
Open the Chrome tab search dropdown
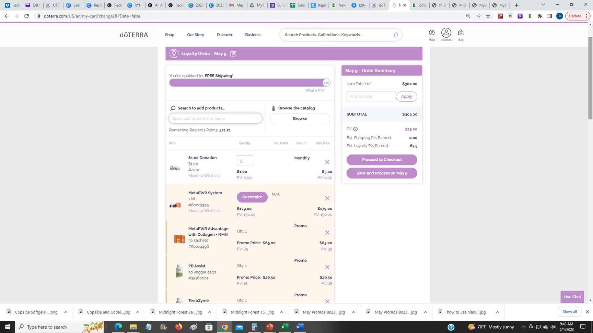(x=543, y=5)
